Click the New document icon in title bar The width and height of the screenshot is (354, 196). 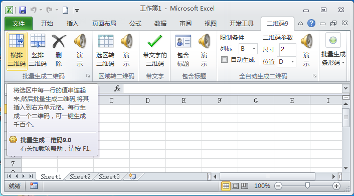66,10
